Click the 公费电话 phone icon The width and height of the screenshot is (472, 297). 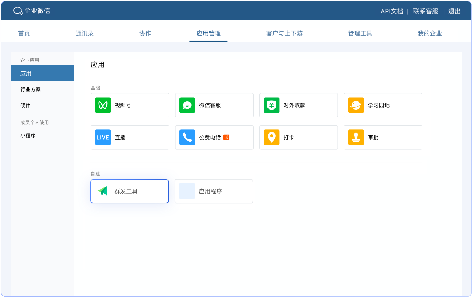pyautogui.click(x=187, y=137)
